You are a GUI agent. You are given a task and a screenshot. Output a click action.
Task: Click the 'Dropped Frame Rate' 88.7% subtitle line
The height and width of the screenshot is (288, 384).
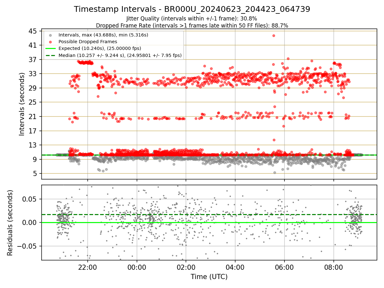(x=192, y=25)
